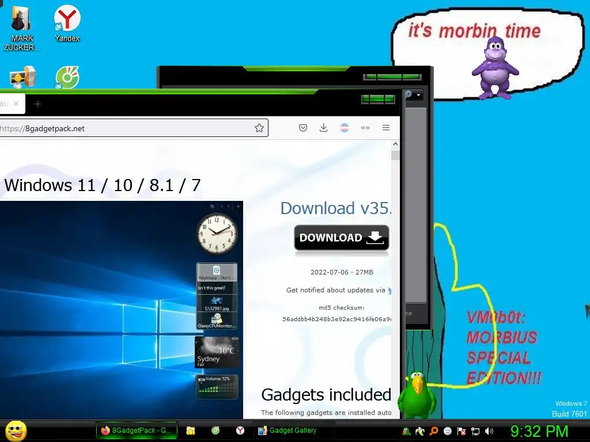This screenshot has height=442, width=590.
Task: Open the Firefox downloads panel
Action: pyautogui.click(x=323, y=128)
